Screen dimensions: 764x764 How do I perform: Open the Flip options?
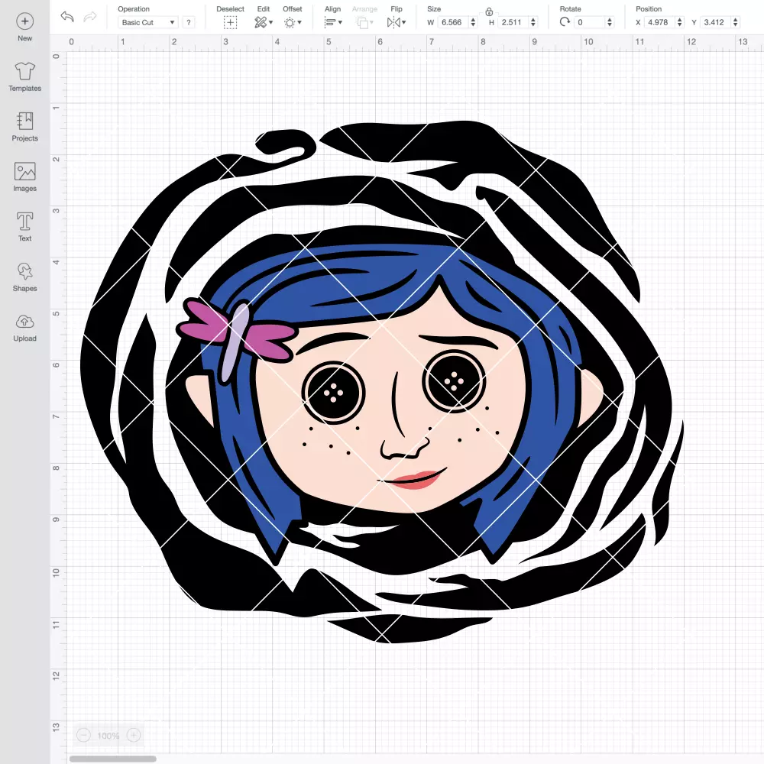(x=396, y=22)
